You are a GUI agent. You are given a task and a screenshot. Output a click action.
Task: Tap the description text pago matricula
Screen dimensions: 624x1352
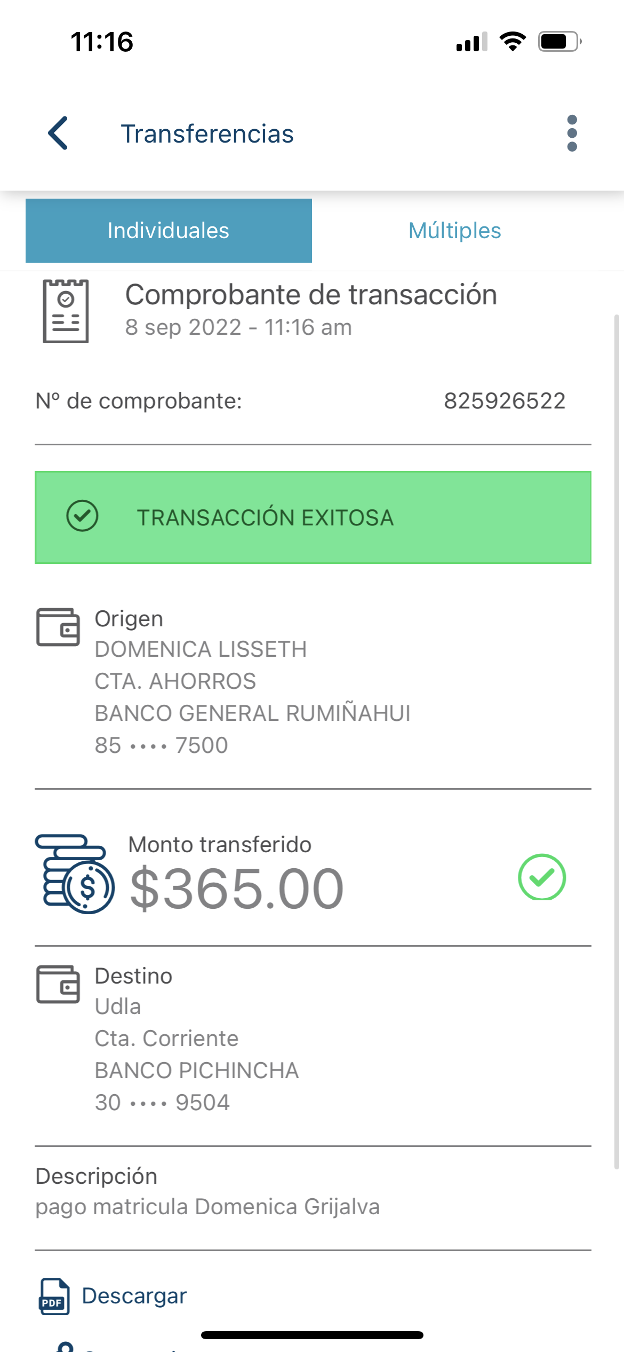(207, 1207)
